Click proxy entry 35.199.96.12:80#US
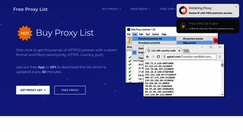This screenshot has height=132, width=243. coord(157,83)
